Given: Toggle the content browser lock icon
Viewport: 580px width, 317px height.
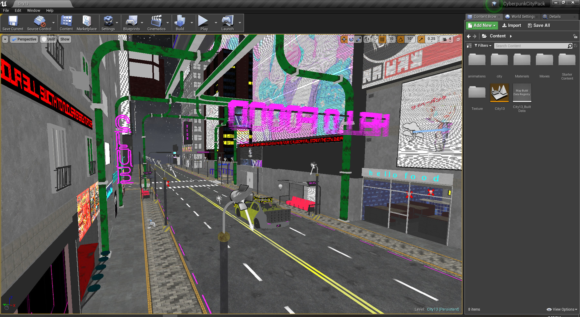Looking at the screenshot, I should (575, 36).
